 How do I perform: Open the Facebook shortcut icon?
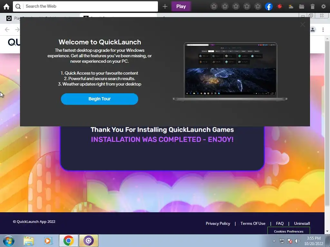point(269,6)
